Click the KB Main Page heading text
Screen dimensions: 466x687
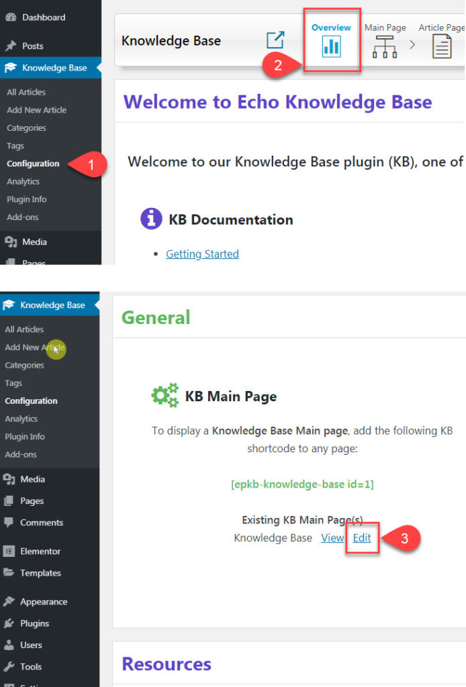pos(230,397)
